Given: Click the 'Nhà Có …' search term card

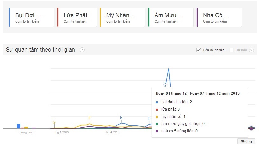Looking at the screenshot, I should 219,17.
